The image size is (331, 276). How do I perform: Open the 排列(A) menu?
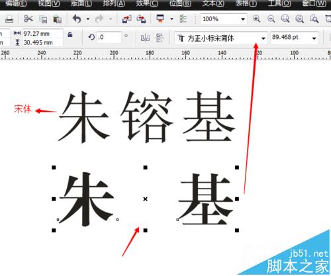click(x=114, y=3)
